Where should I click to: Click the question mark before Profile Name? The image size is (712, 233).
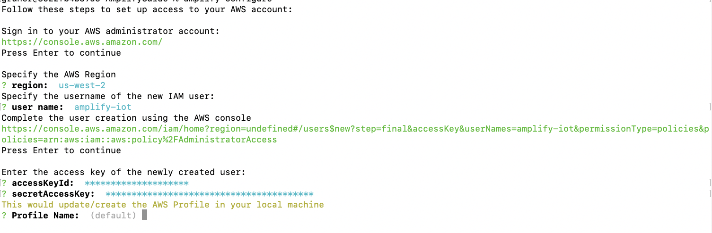[4, 216]
